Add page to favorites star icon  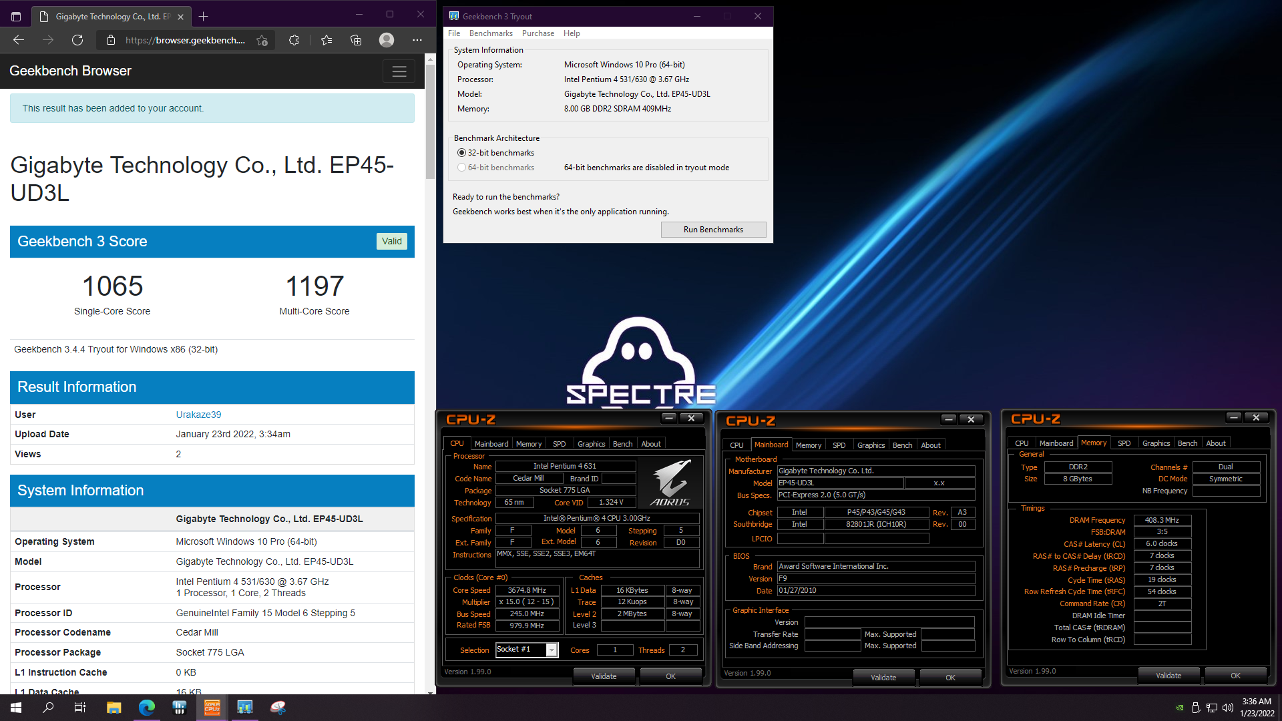[x=262, y=40]
